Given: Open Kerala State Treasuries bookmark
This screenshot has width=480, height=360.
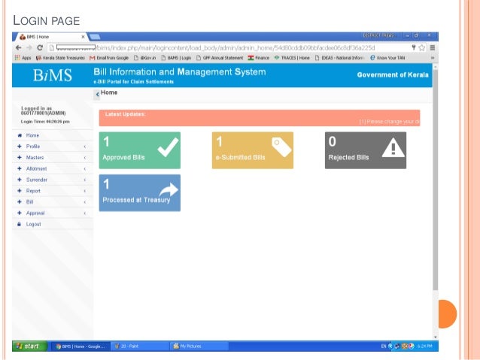Looking at the screenshot, I should (x=60, y=58).
